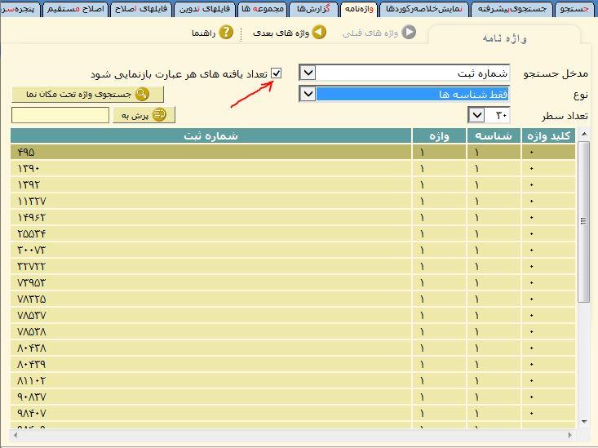The height and width of the screenshot is (448, 598).
Task: Click the yellow help question-mark icon
Action: [x=226, y=33]
